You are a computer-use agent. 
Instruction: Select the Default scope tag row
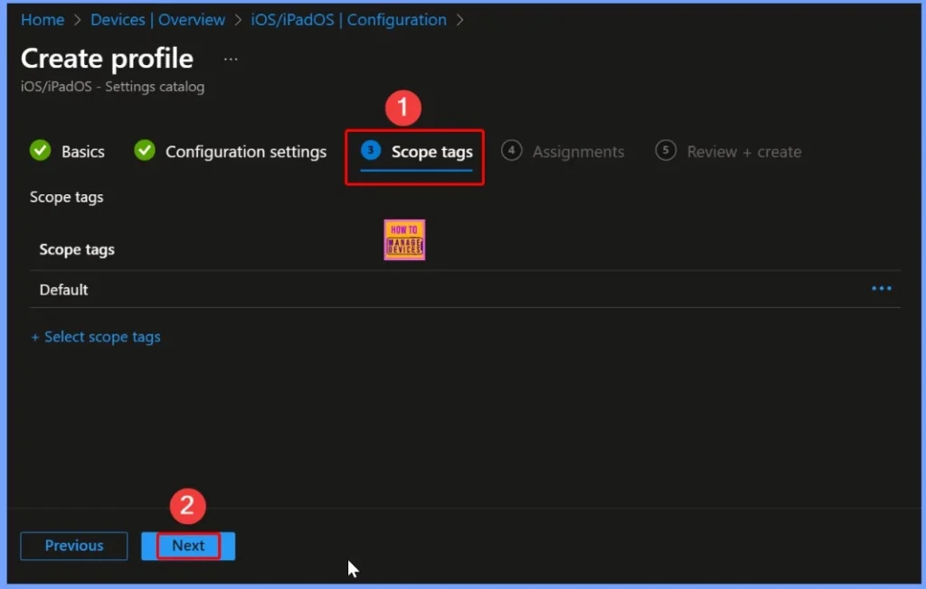[63, 289]
